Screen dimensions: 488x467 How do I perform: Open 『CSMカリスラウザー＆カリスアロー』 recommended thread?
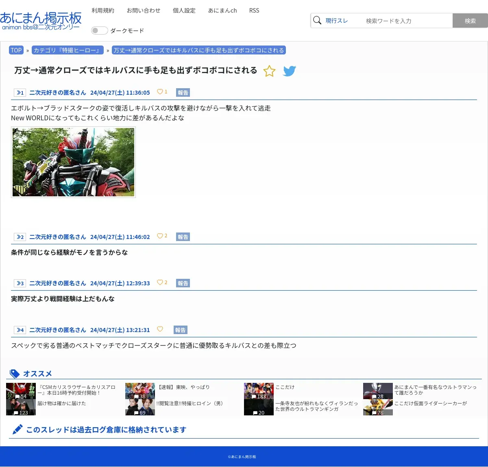point(76,390)
